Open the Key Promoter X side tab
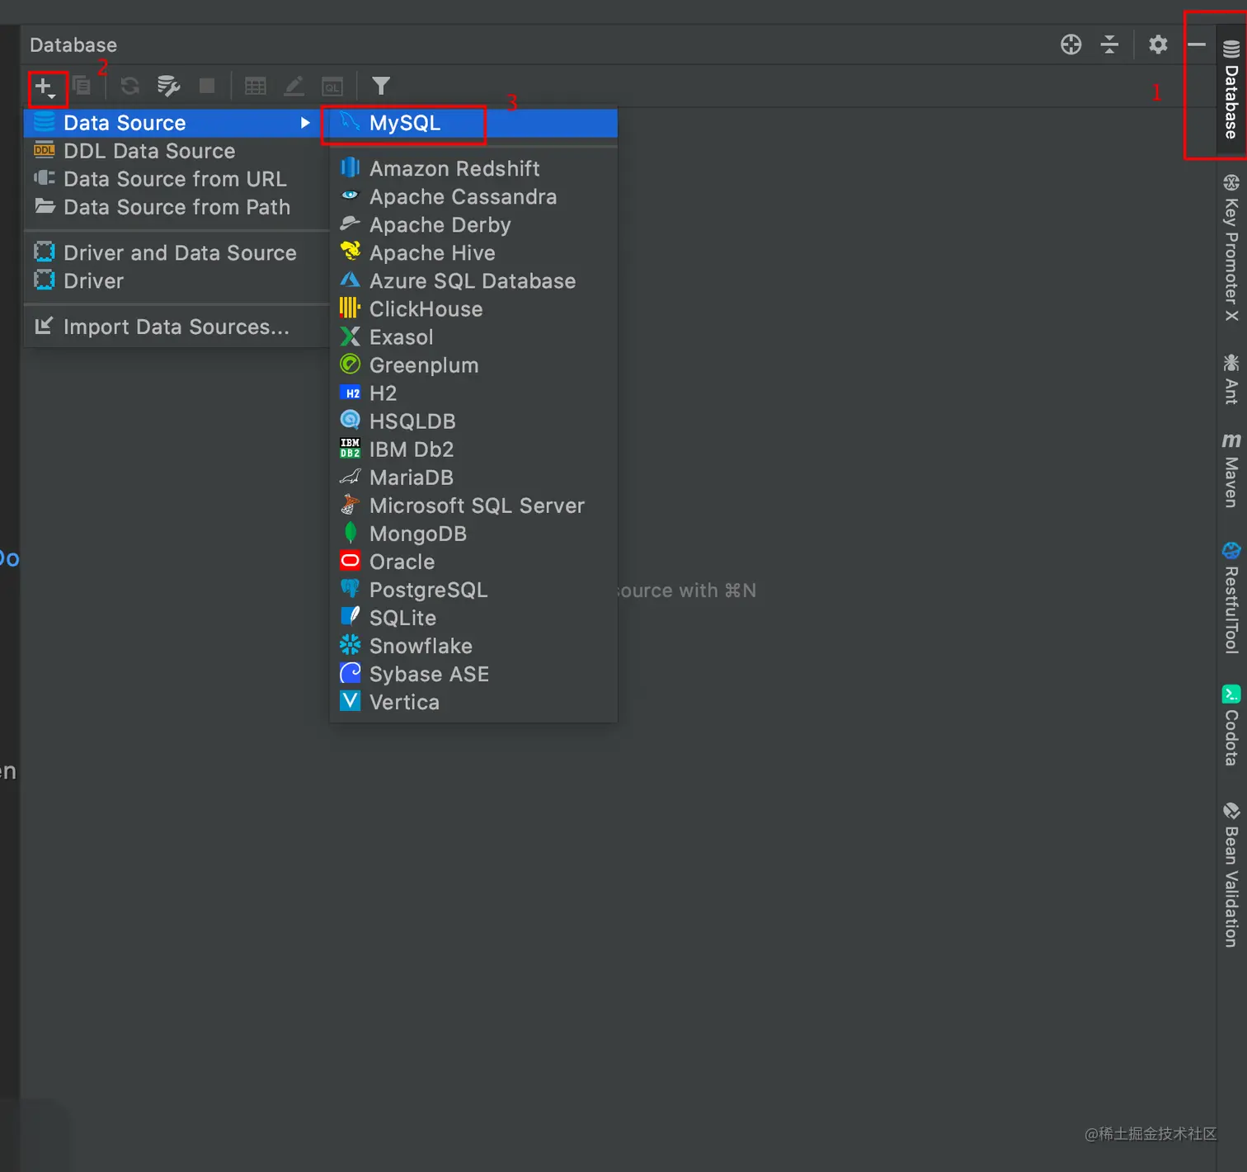The image size is (1247, 1172). 1231,247
